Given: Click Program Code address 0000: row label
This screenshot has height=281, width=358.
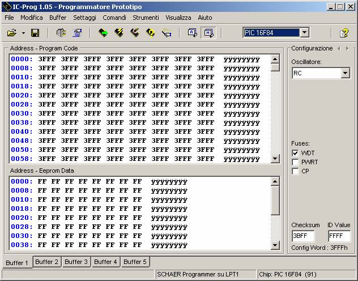Looking at the screenshot, I should pos(22,59).
